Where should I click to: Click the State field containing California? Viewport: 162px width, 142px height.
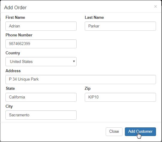pos(41,97)
